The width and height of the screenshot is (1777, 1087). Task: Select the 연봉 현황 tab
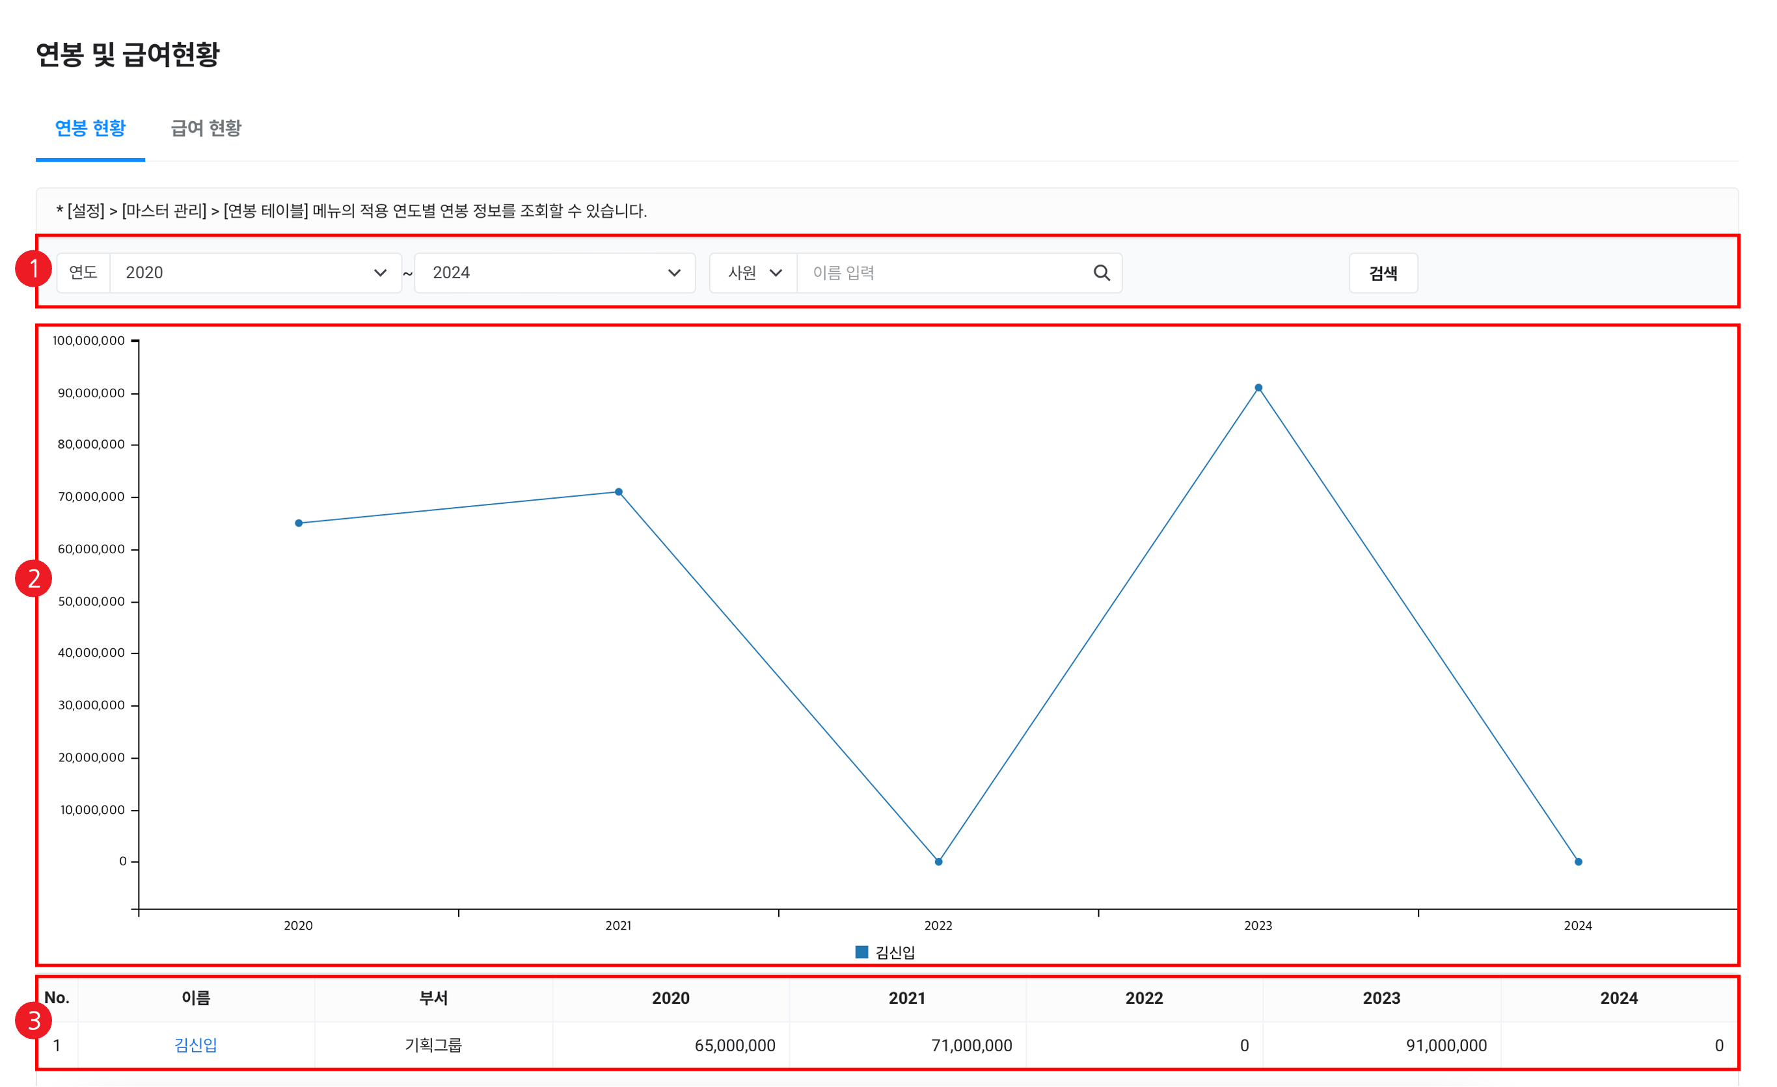point(90,128)
